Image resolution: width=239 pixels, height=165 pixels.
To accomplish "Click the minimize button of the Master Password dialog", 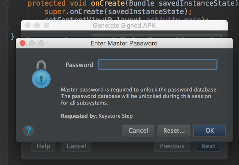I will pos(32,43).
